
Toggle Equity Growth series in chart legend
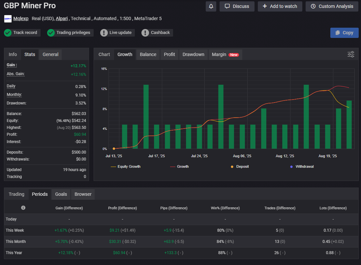(126, 166)
